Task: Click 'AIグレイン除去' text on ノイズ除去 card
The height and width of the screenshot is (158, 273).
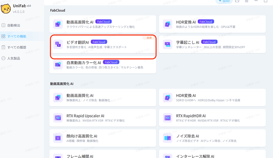Action: pyautogui.click(x=211, y=141)
